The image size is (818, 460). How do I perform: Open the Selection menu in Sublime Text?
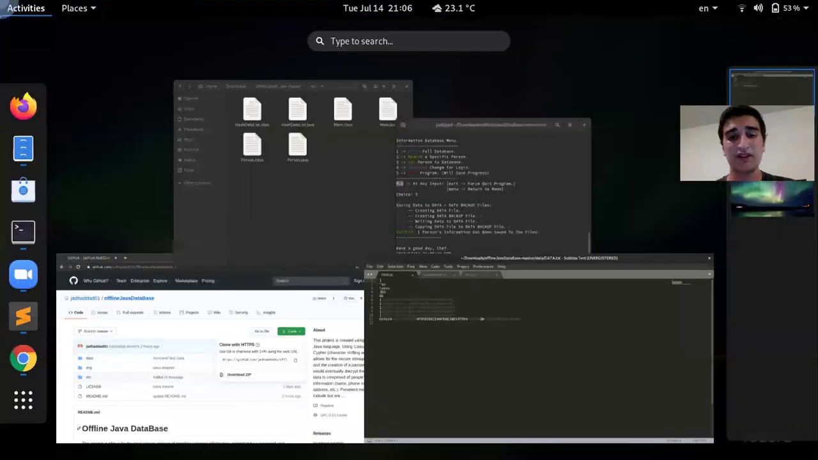tap(396, 266)
